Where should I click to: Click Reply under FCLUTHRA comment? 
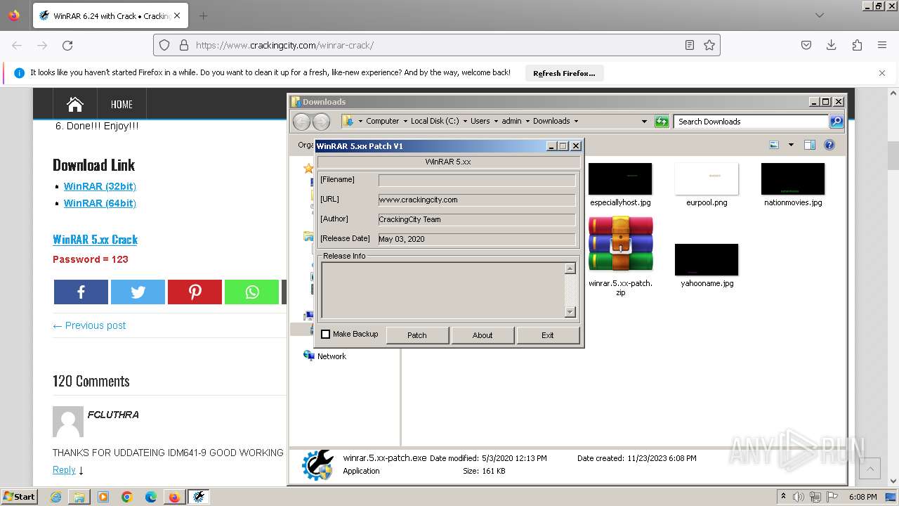[64, 469]
